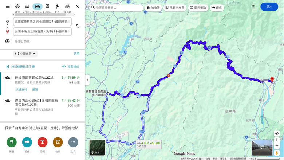Image resolution: width=284 pixels, height=160 pixels.
Task: Open the Street View thumbnail
Action: [262, 148]
